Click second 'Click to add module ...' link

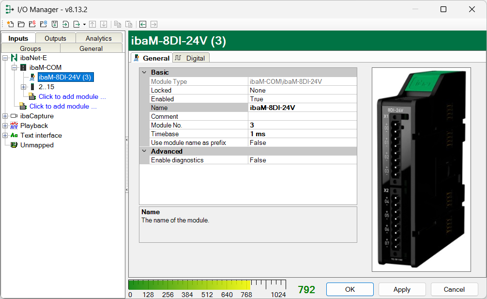(63, 106)
